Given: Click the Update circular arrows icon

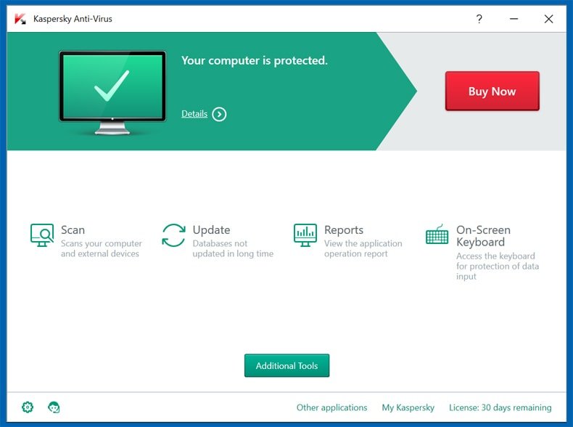Looking at the screenshot, I should click(x=173, y=235).
